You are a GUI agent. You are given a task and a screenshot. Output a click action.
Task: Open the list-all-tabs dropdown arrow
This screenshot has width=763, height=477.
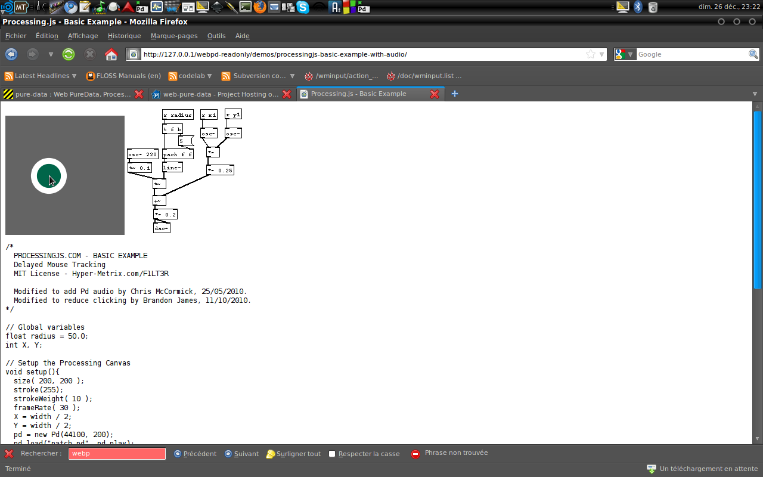[755, 94]
